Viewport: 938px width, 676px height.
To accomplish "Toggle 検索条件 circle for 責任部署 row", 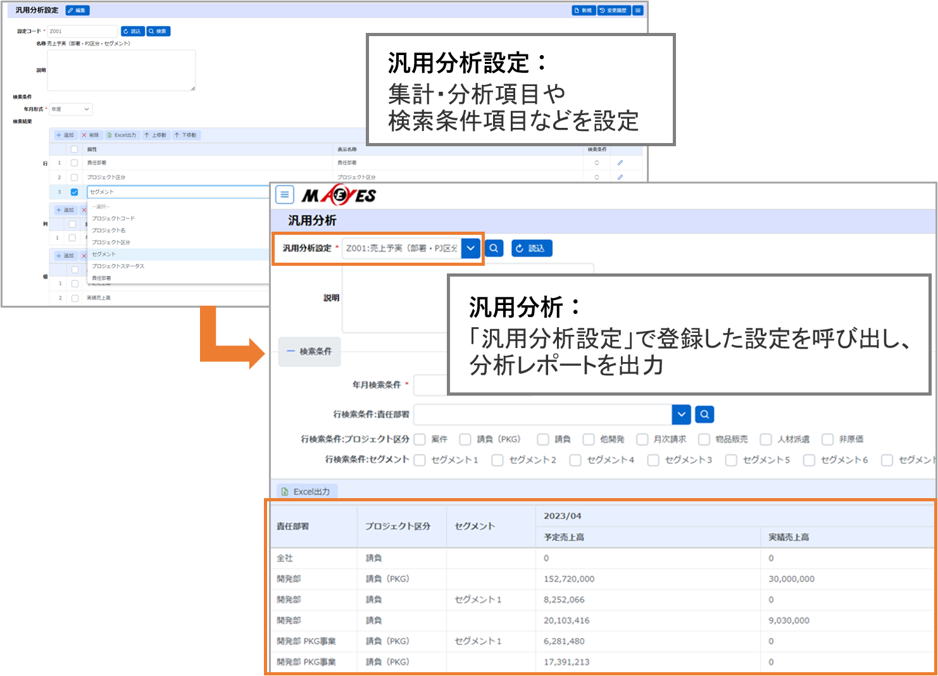I will point(597,163).
